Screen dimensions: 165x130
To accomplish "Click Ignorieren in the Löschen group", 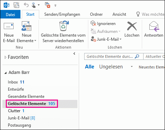I will (x=103, y=24).
